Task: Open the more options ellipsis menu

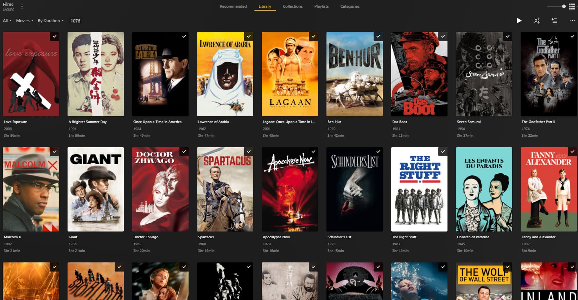Action: (572, 21)
